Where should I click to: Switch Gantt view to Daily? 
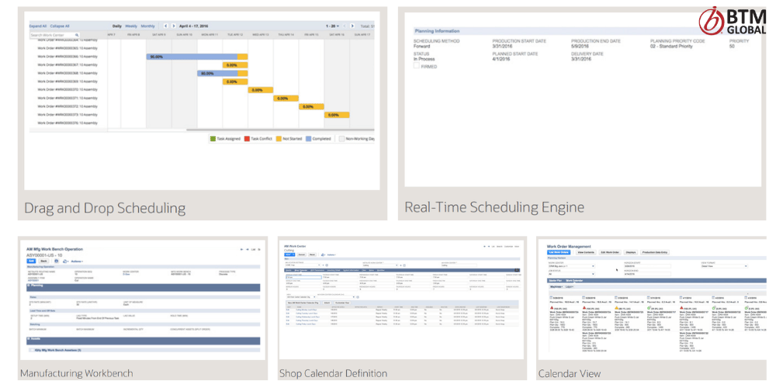tap(117, 26)
